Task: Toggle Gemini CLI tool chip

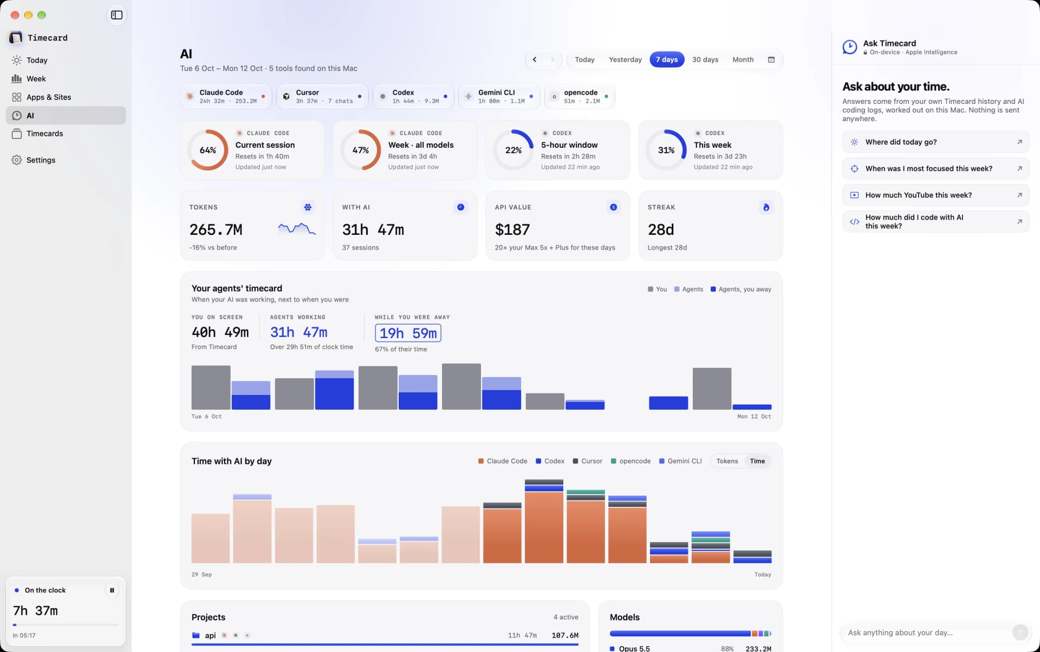Action: pos(499,96)
